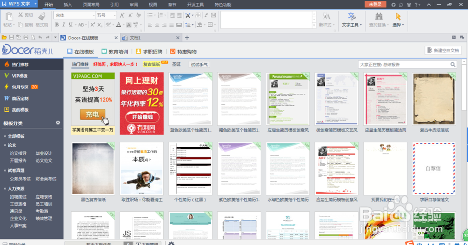Image resolution: width=468 pixels, height=245 pixels.
Task: Expand the styles gallery more arrow
Action: pos(314,26)
